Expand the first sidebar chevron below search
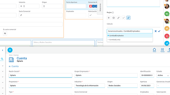Viewport: 170px width, 95px height. 3,66
